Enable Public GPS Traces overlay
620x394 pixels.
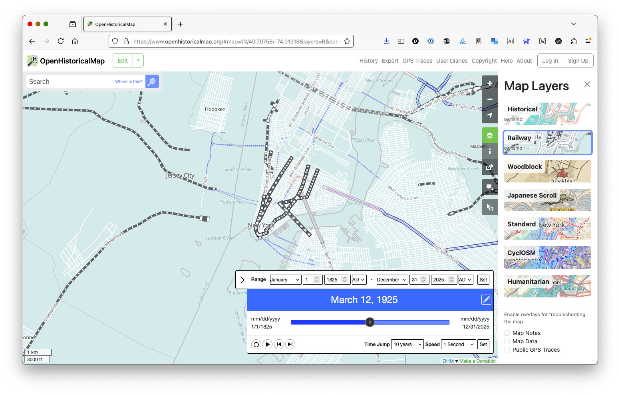coord(507,350)
